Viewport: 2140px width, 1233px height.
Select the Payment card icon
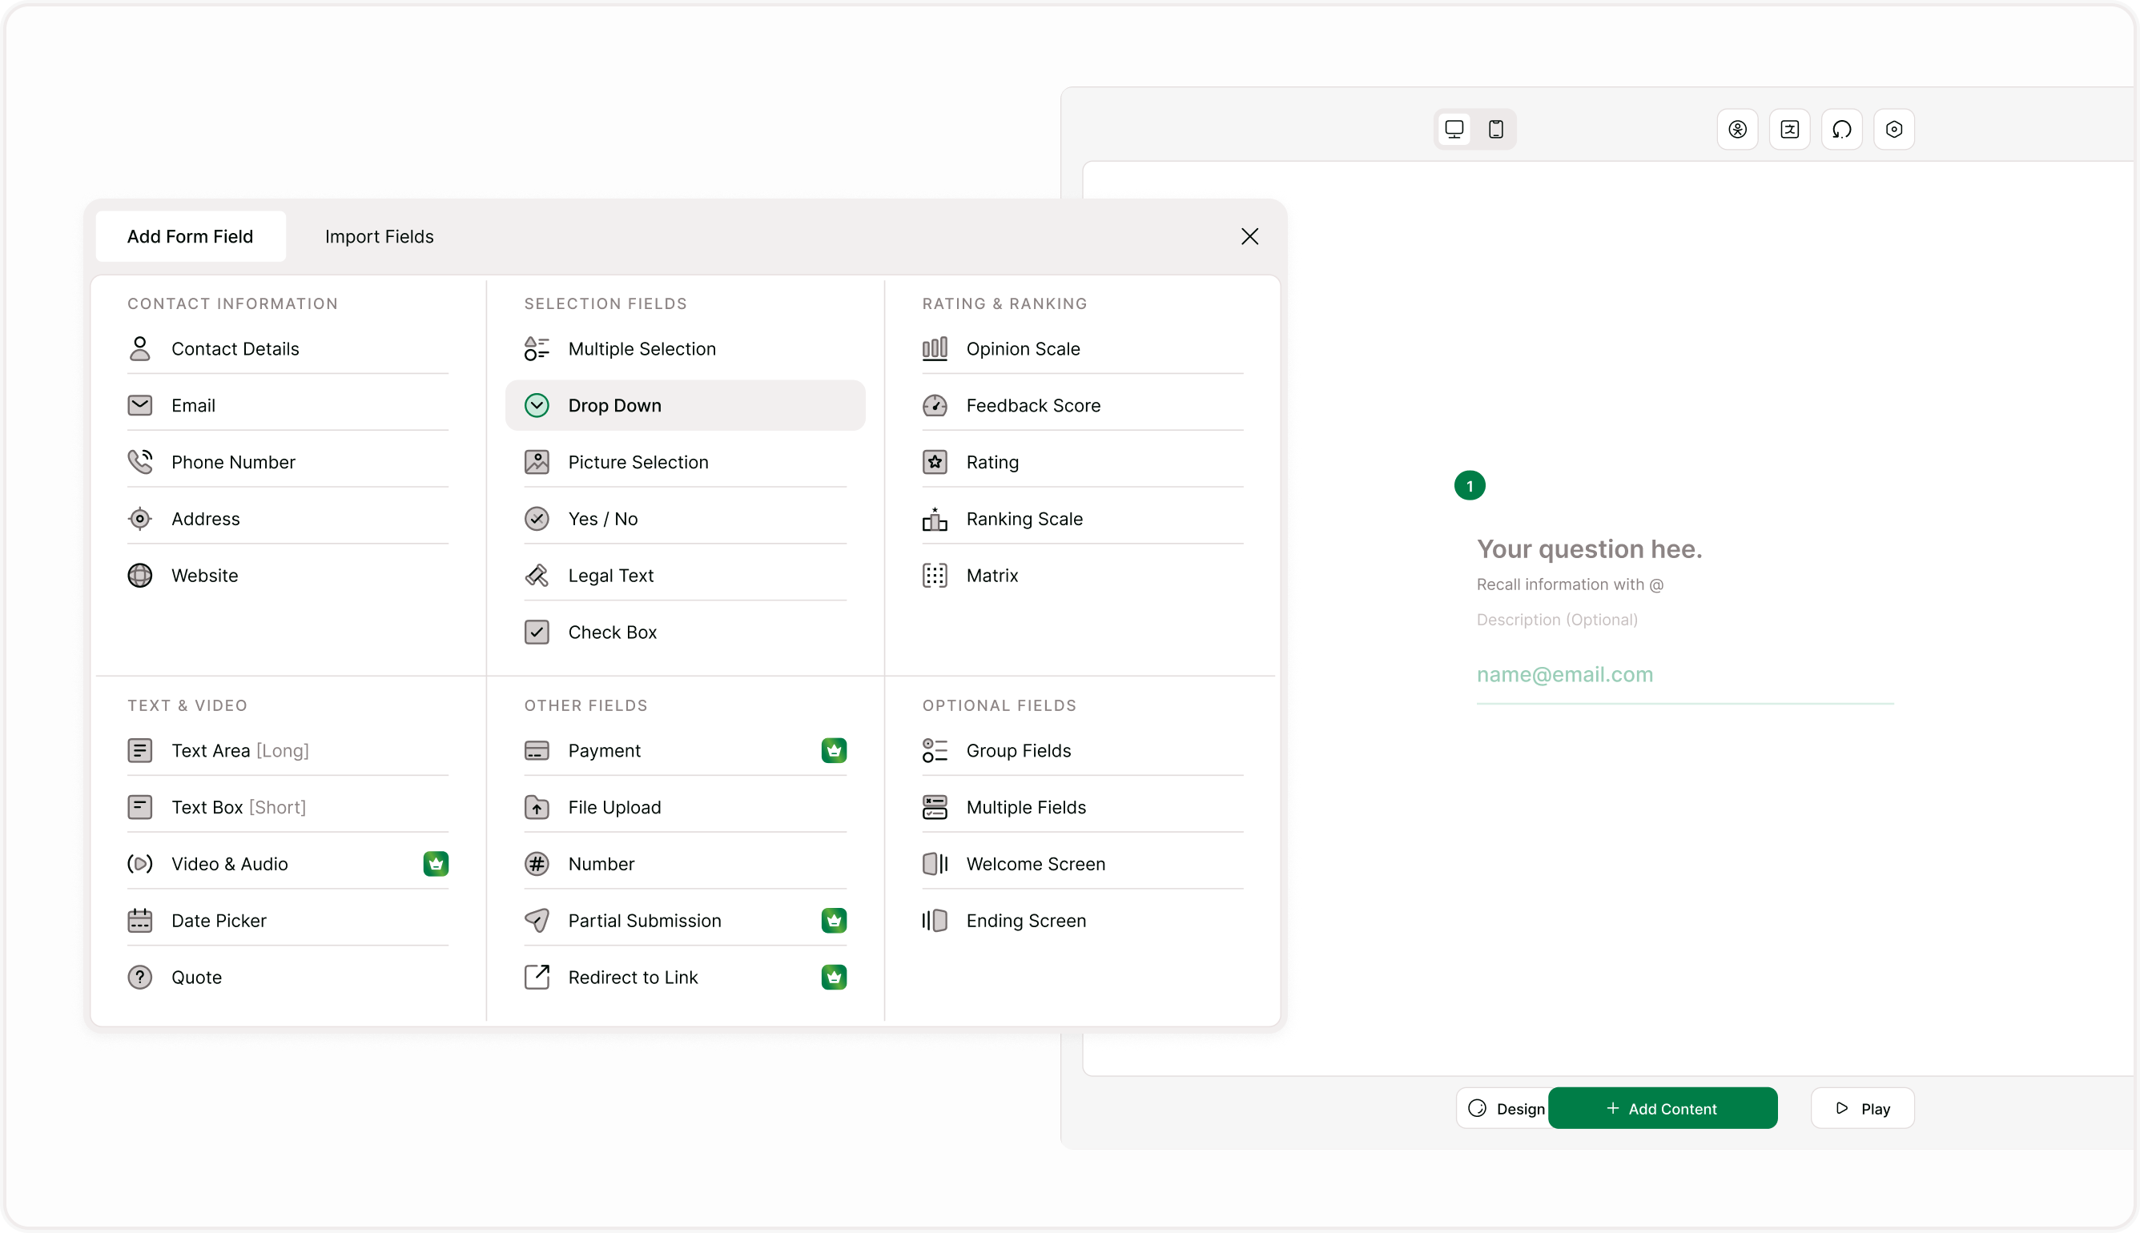[x=537, y=750]
